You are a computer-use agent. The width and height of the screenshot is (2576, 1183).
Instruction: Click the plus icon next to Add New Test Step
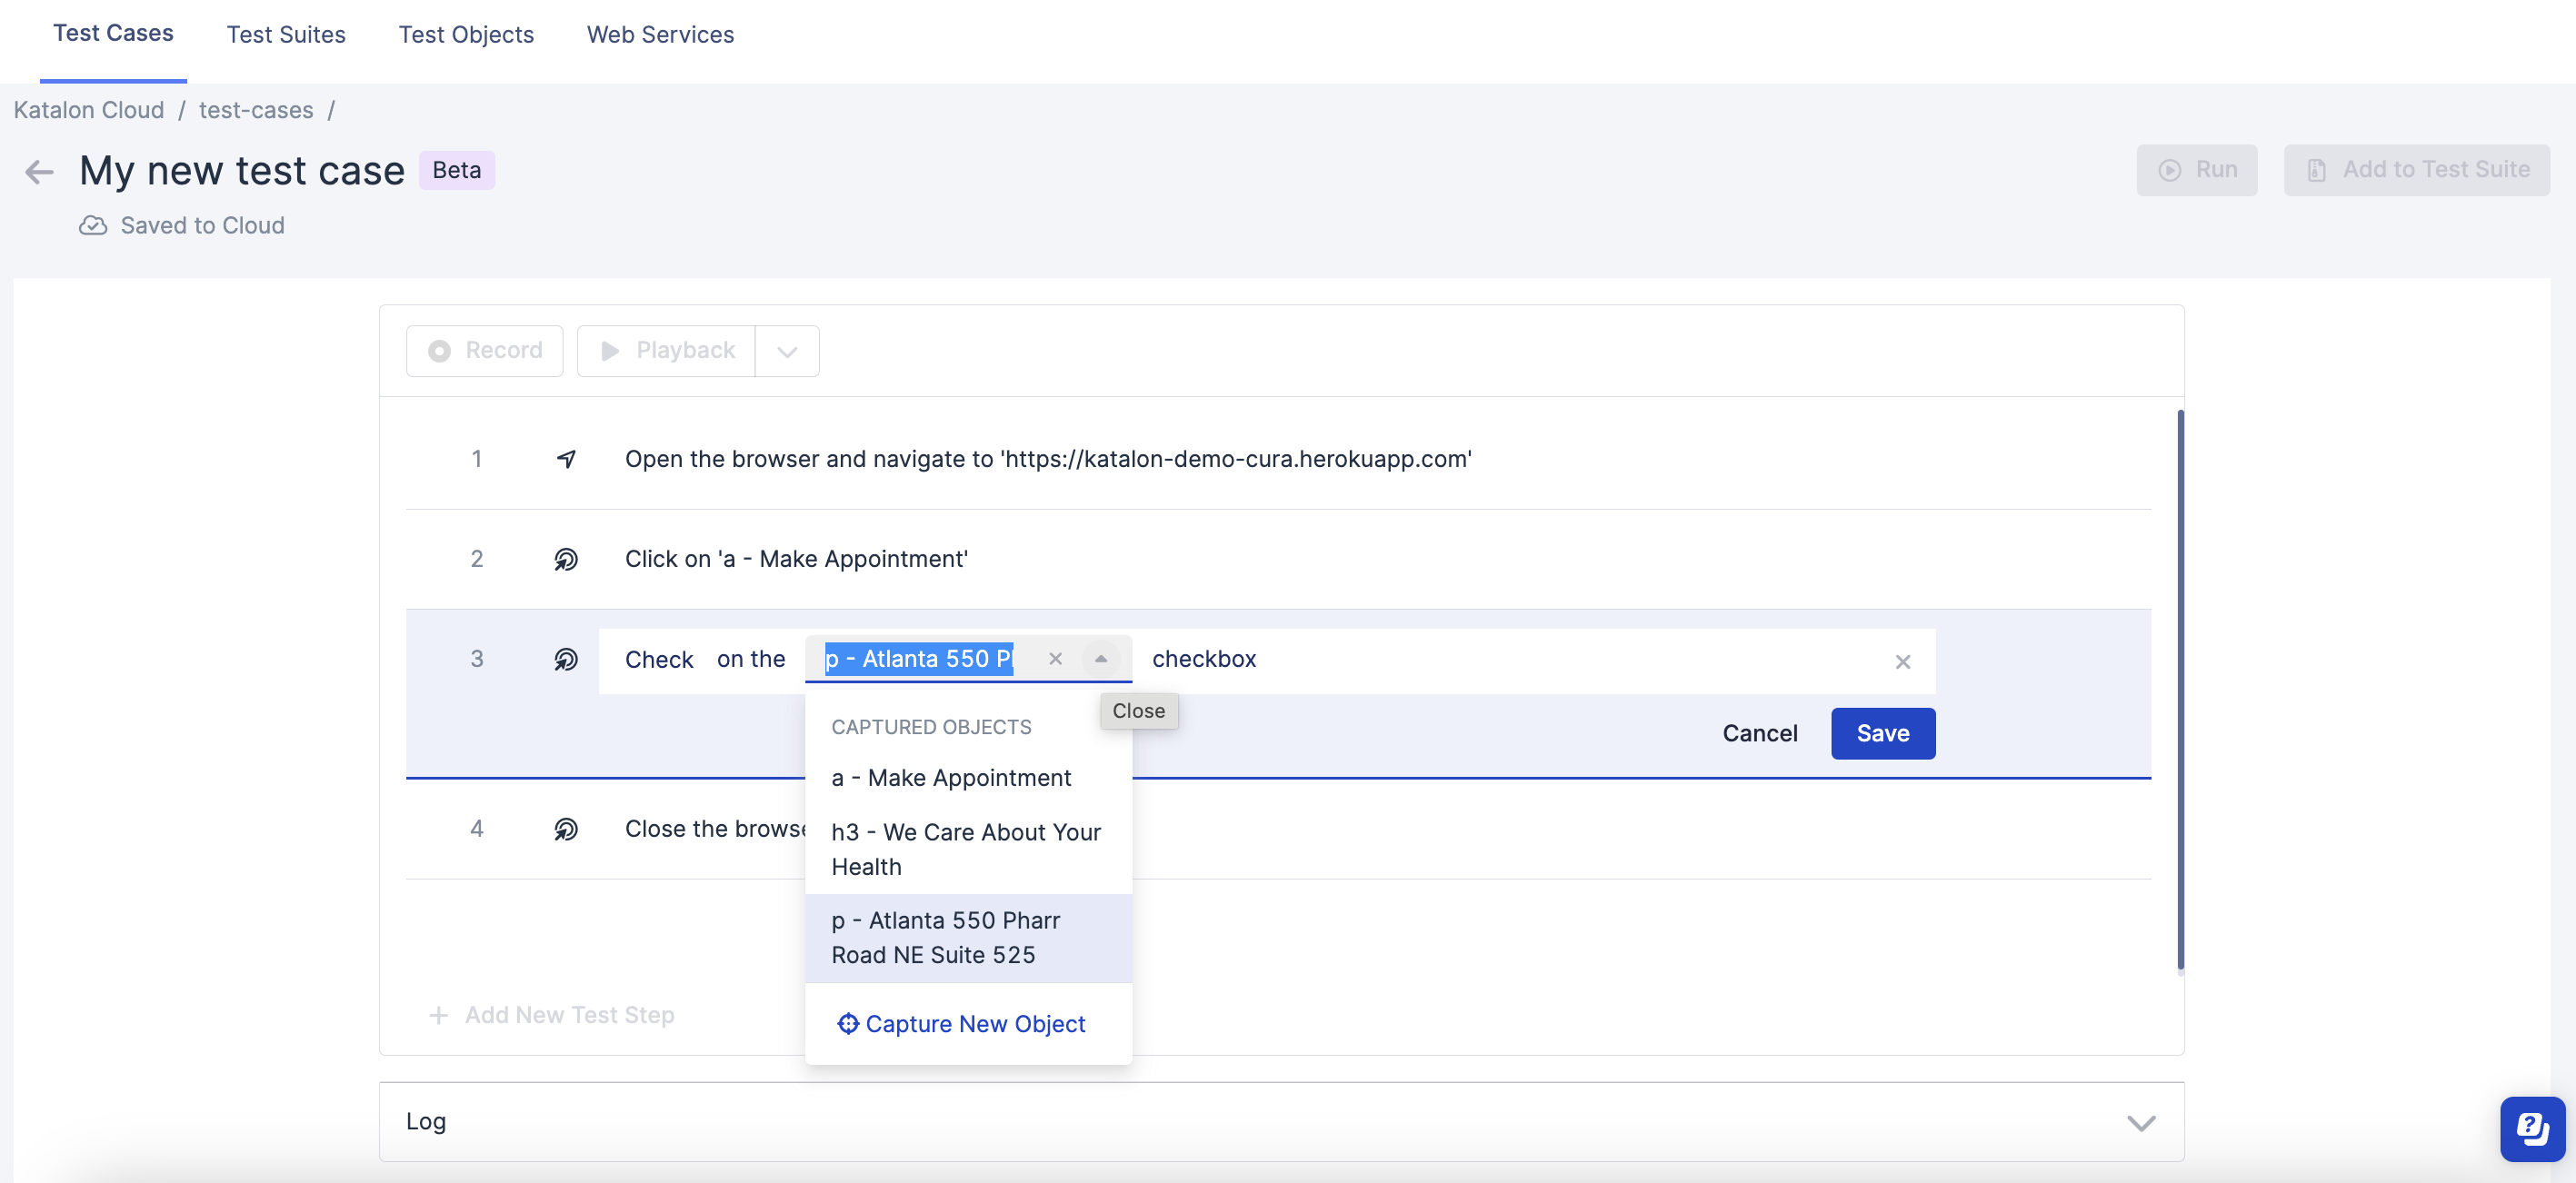(x=438, y=1015)
